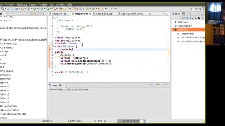Click editor vertical overview ruler marker
The width and height of the screenshot is (225, 126).
tap(168, 52)
